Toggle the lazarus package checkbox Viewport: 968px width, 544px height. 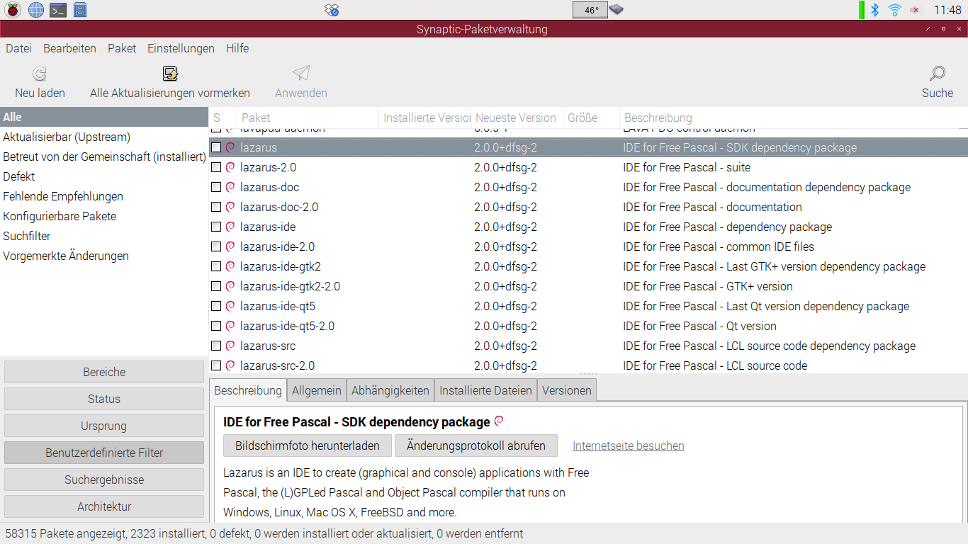tap(216, 147)
